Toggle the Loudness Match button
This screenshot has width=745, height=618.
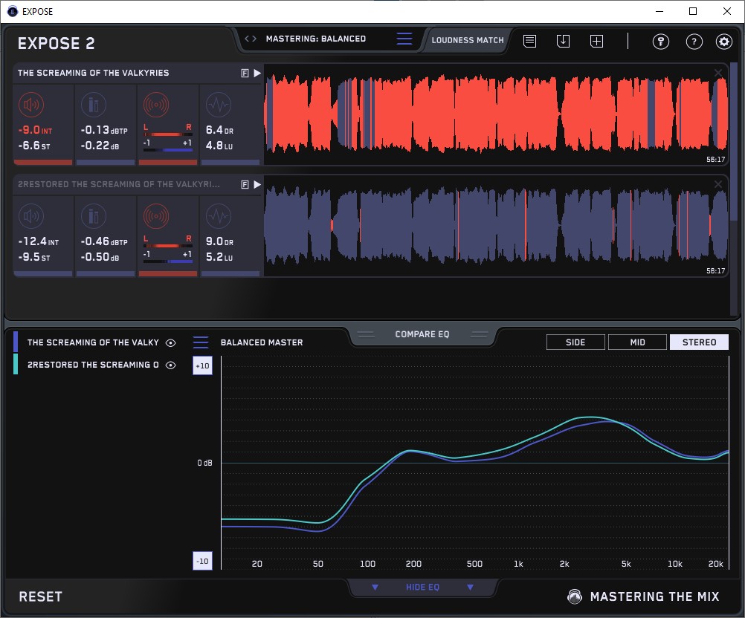coord(468,40)
